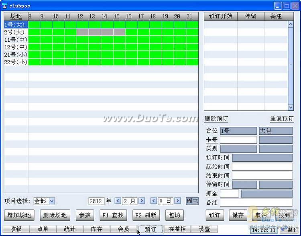Image resolution: width=301 pixels, height=236 pixels.
Task: Click the 台位 field showing 1号
Action: click(x=238, y=131)
